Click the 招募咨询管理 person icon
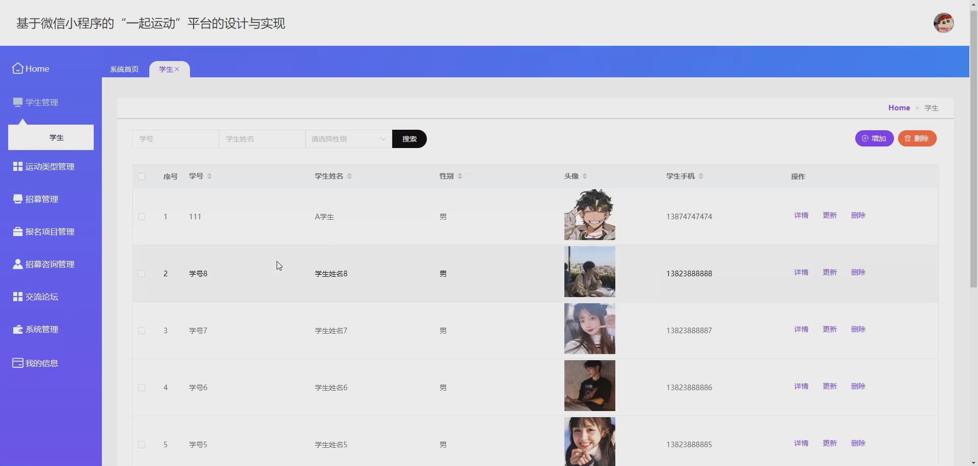 (x=18, y=264)
